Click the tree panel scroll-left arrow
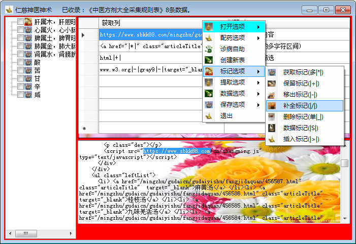This screenshot has width=356, height=244. pyautogui.click(x=10, y=233)
